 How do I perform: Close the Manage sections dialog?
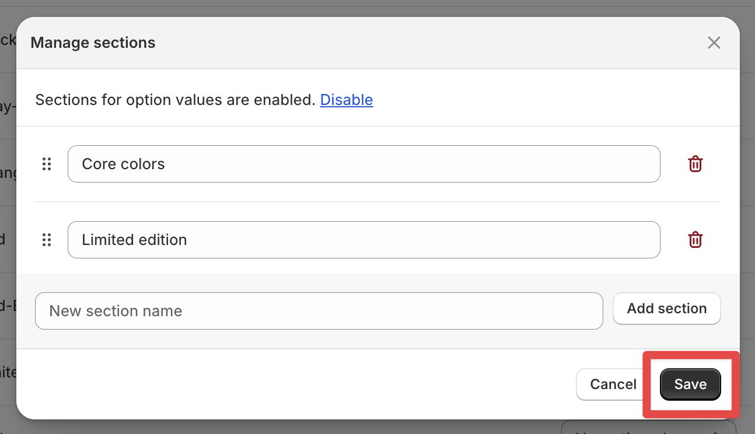click(x=714, y=43)
